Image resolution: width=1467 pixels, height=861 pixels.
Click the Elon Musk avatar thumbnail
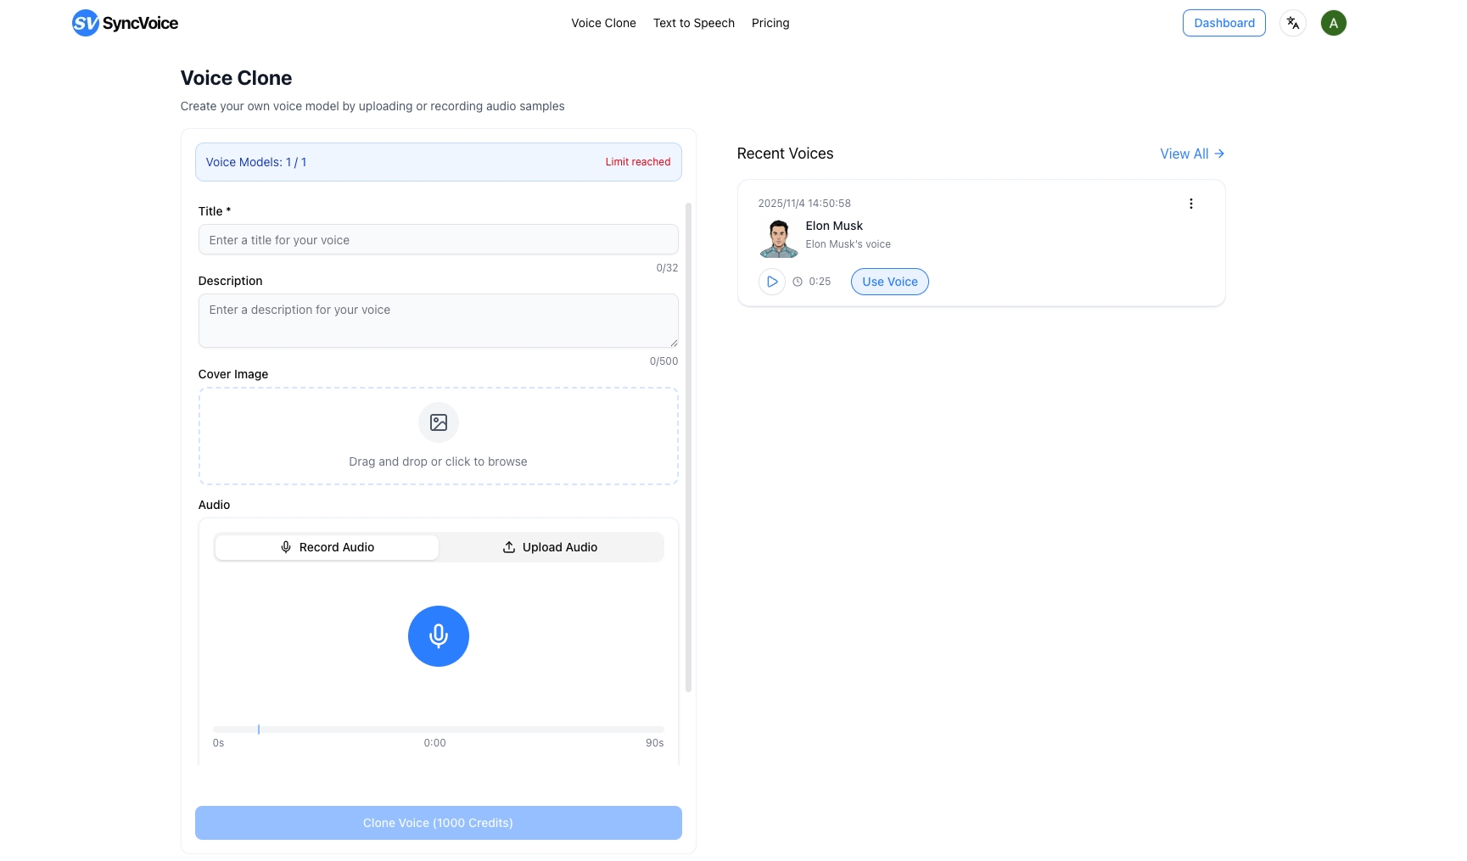(x=778, y=238)
